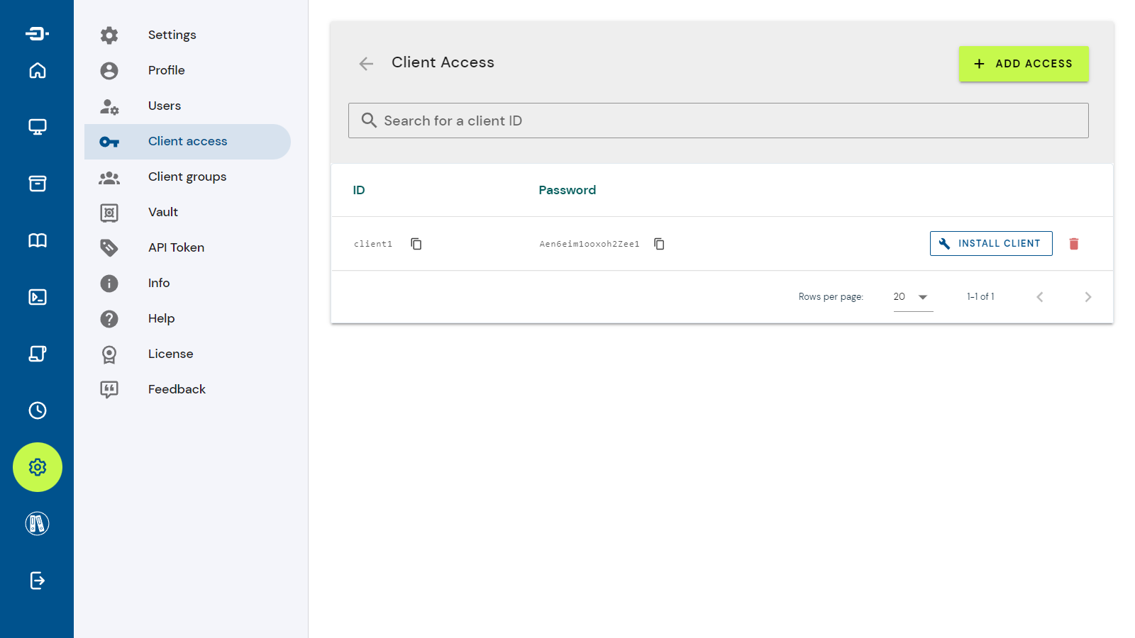
Task: Open the book documentation icon in sidebar
Action: point(38,240)
